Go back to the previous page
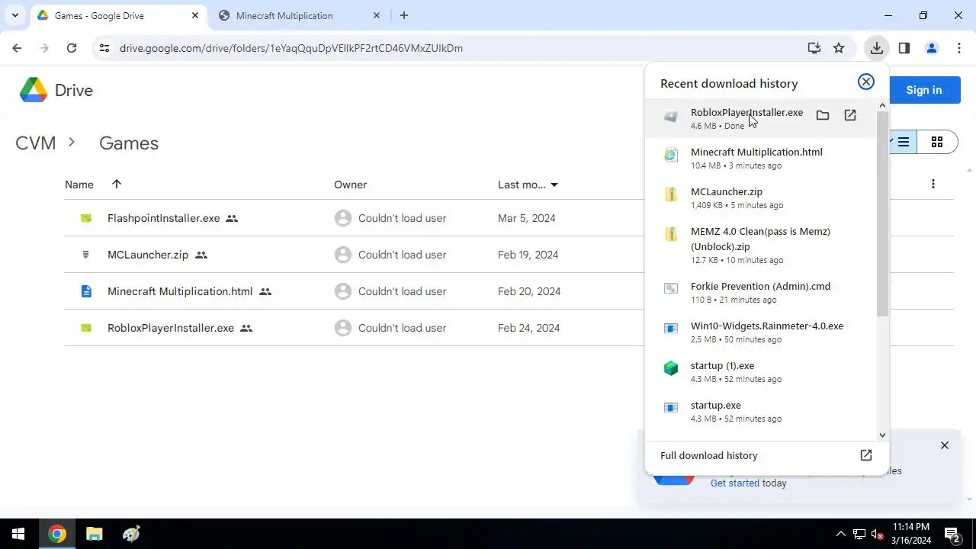 pos(17,48)
